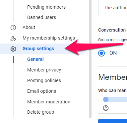
Task: Open Posting policies settings
Action: click(44, 80)
